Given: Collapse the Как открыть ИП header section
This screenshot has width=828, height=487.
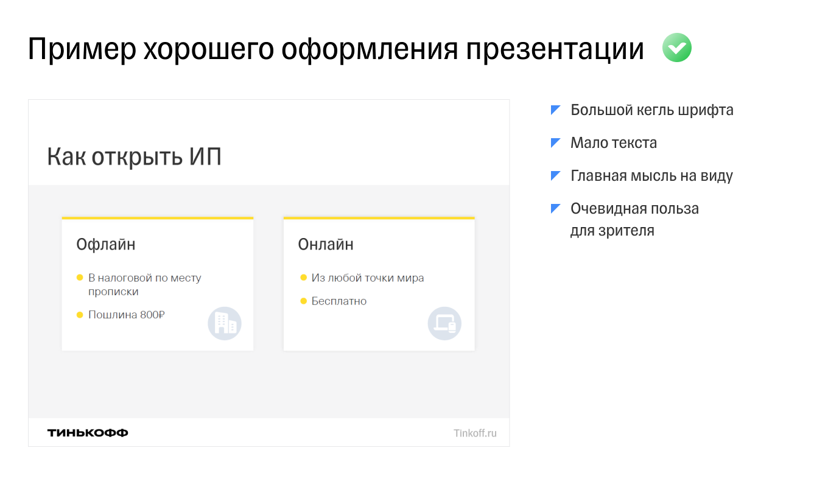Looking at the screenshot, I should tap(135, 156).
